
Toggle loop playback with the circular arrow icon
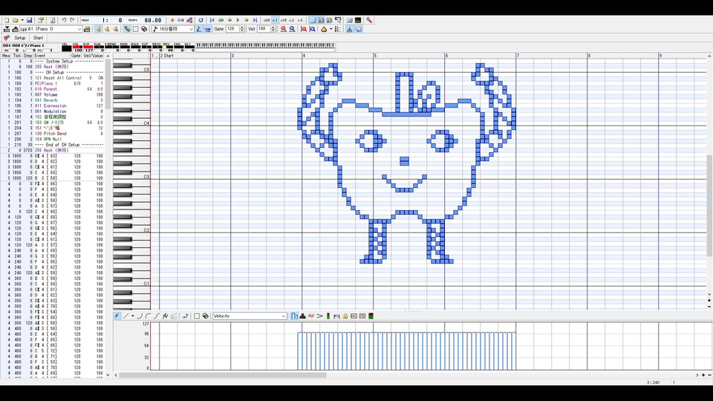click(x=201, y=20)
